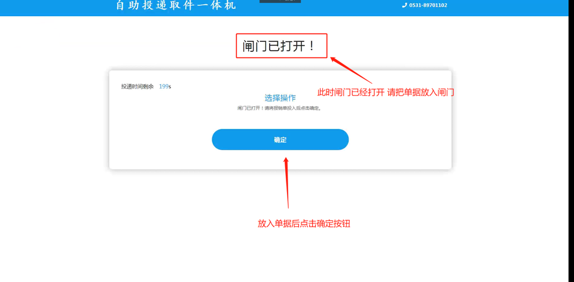Click the 选择操作 section title
This screenshot has height=282, width=574.
click(280, 98)
